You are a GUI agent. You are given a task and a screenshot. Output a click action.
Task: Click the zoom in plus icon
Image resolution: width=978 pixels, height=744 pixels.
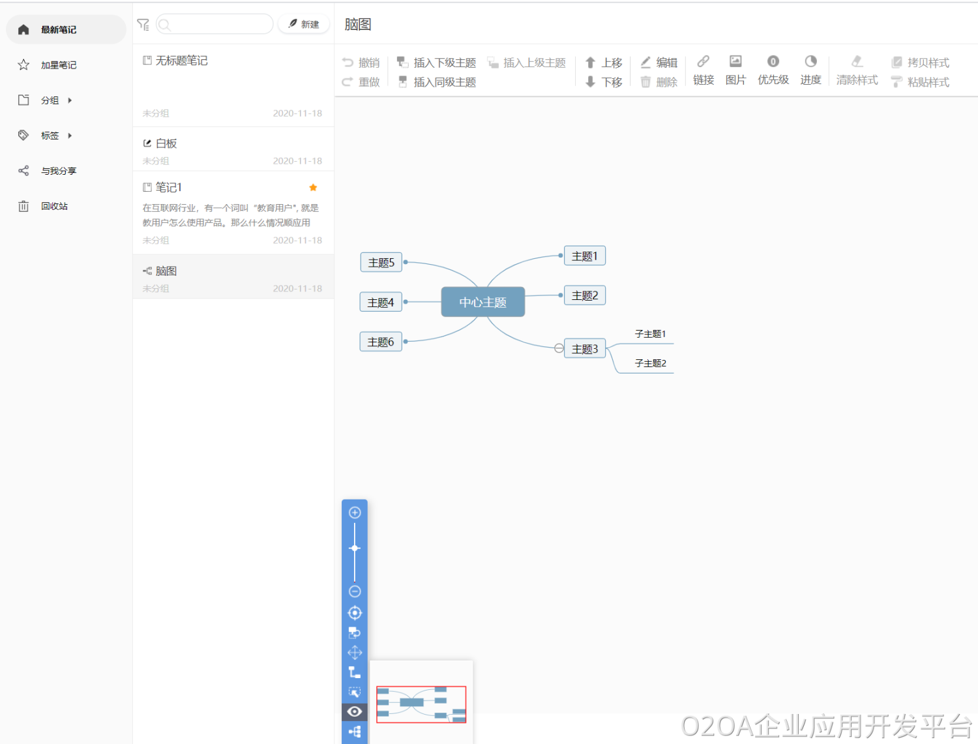point(355,513)
